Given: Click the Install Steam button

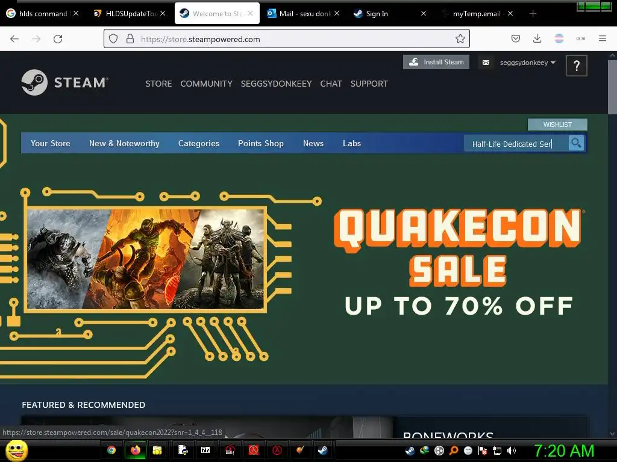Looking at the screenshot, I should click(x=436, y=62).
